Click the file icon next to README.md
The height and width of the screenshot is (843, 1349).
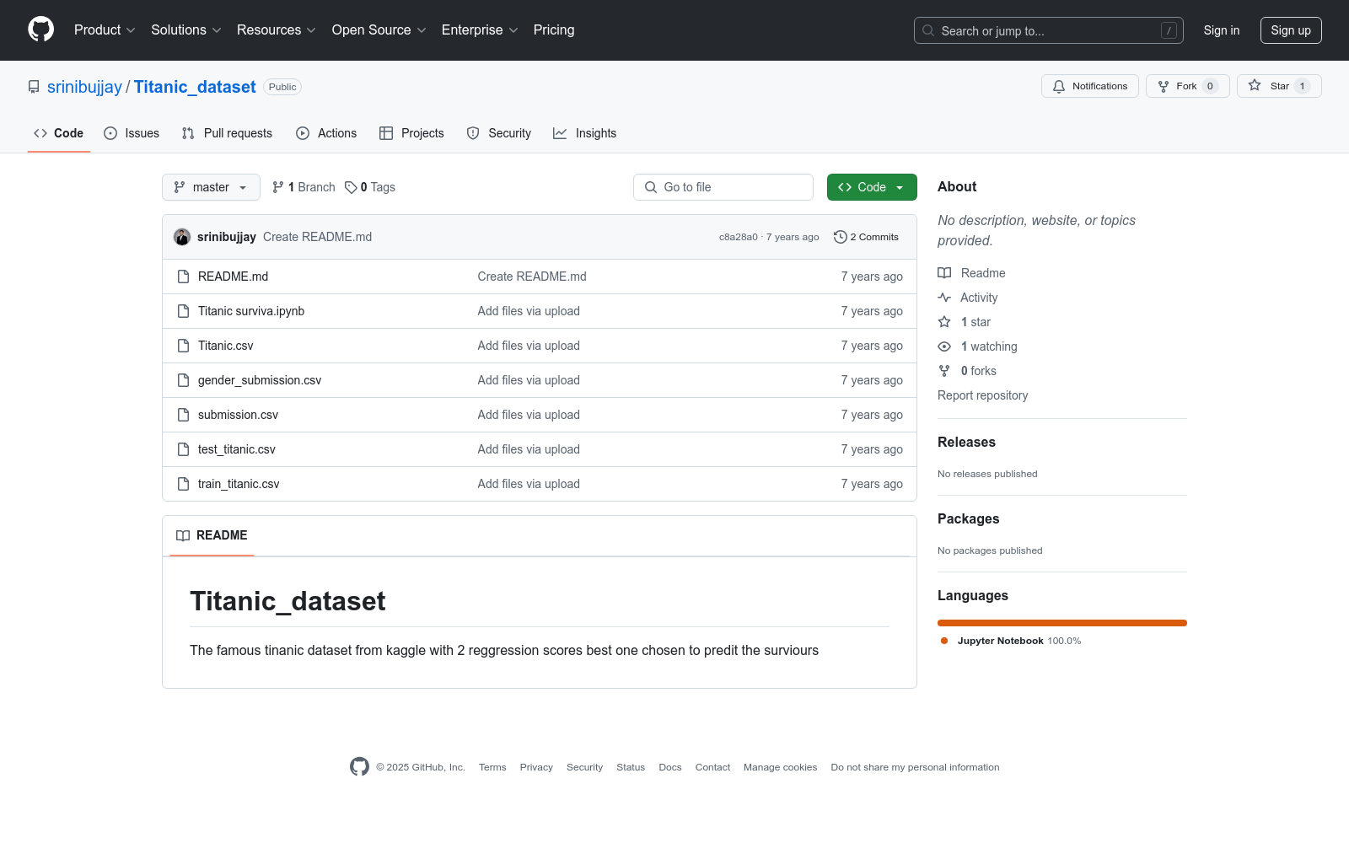(183, 277)
